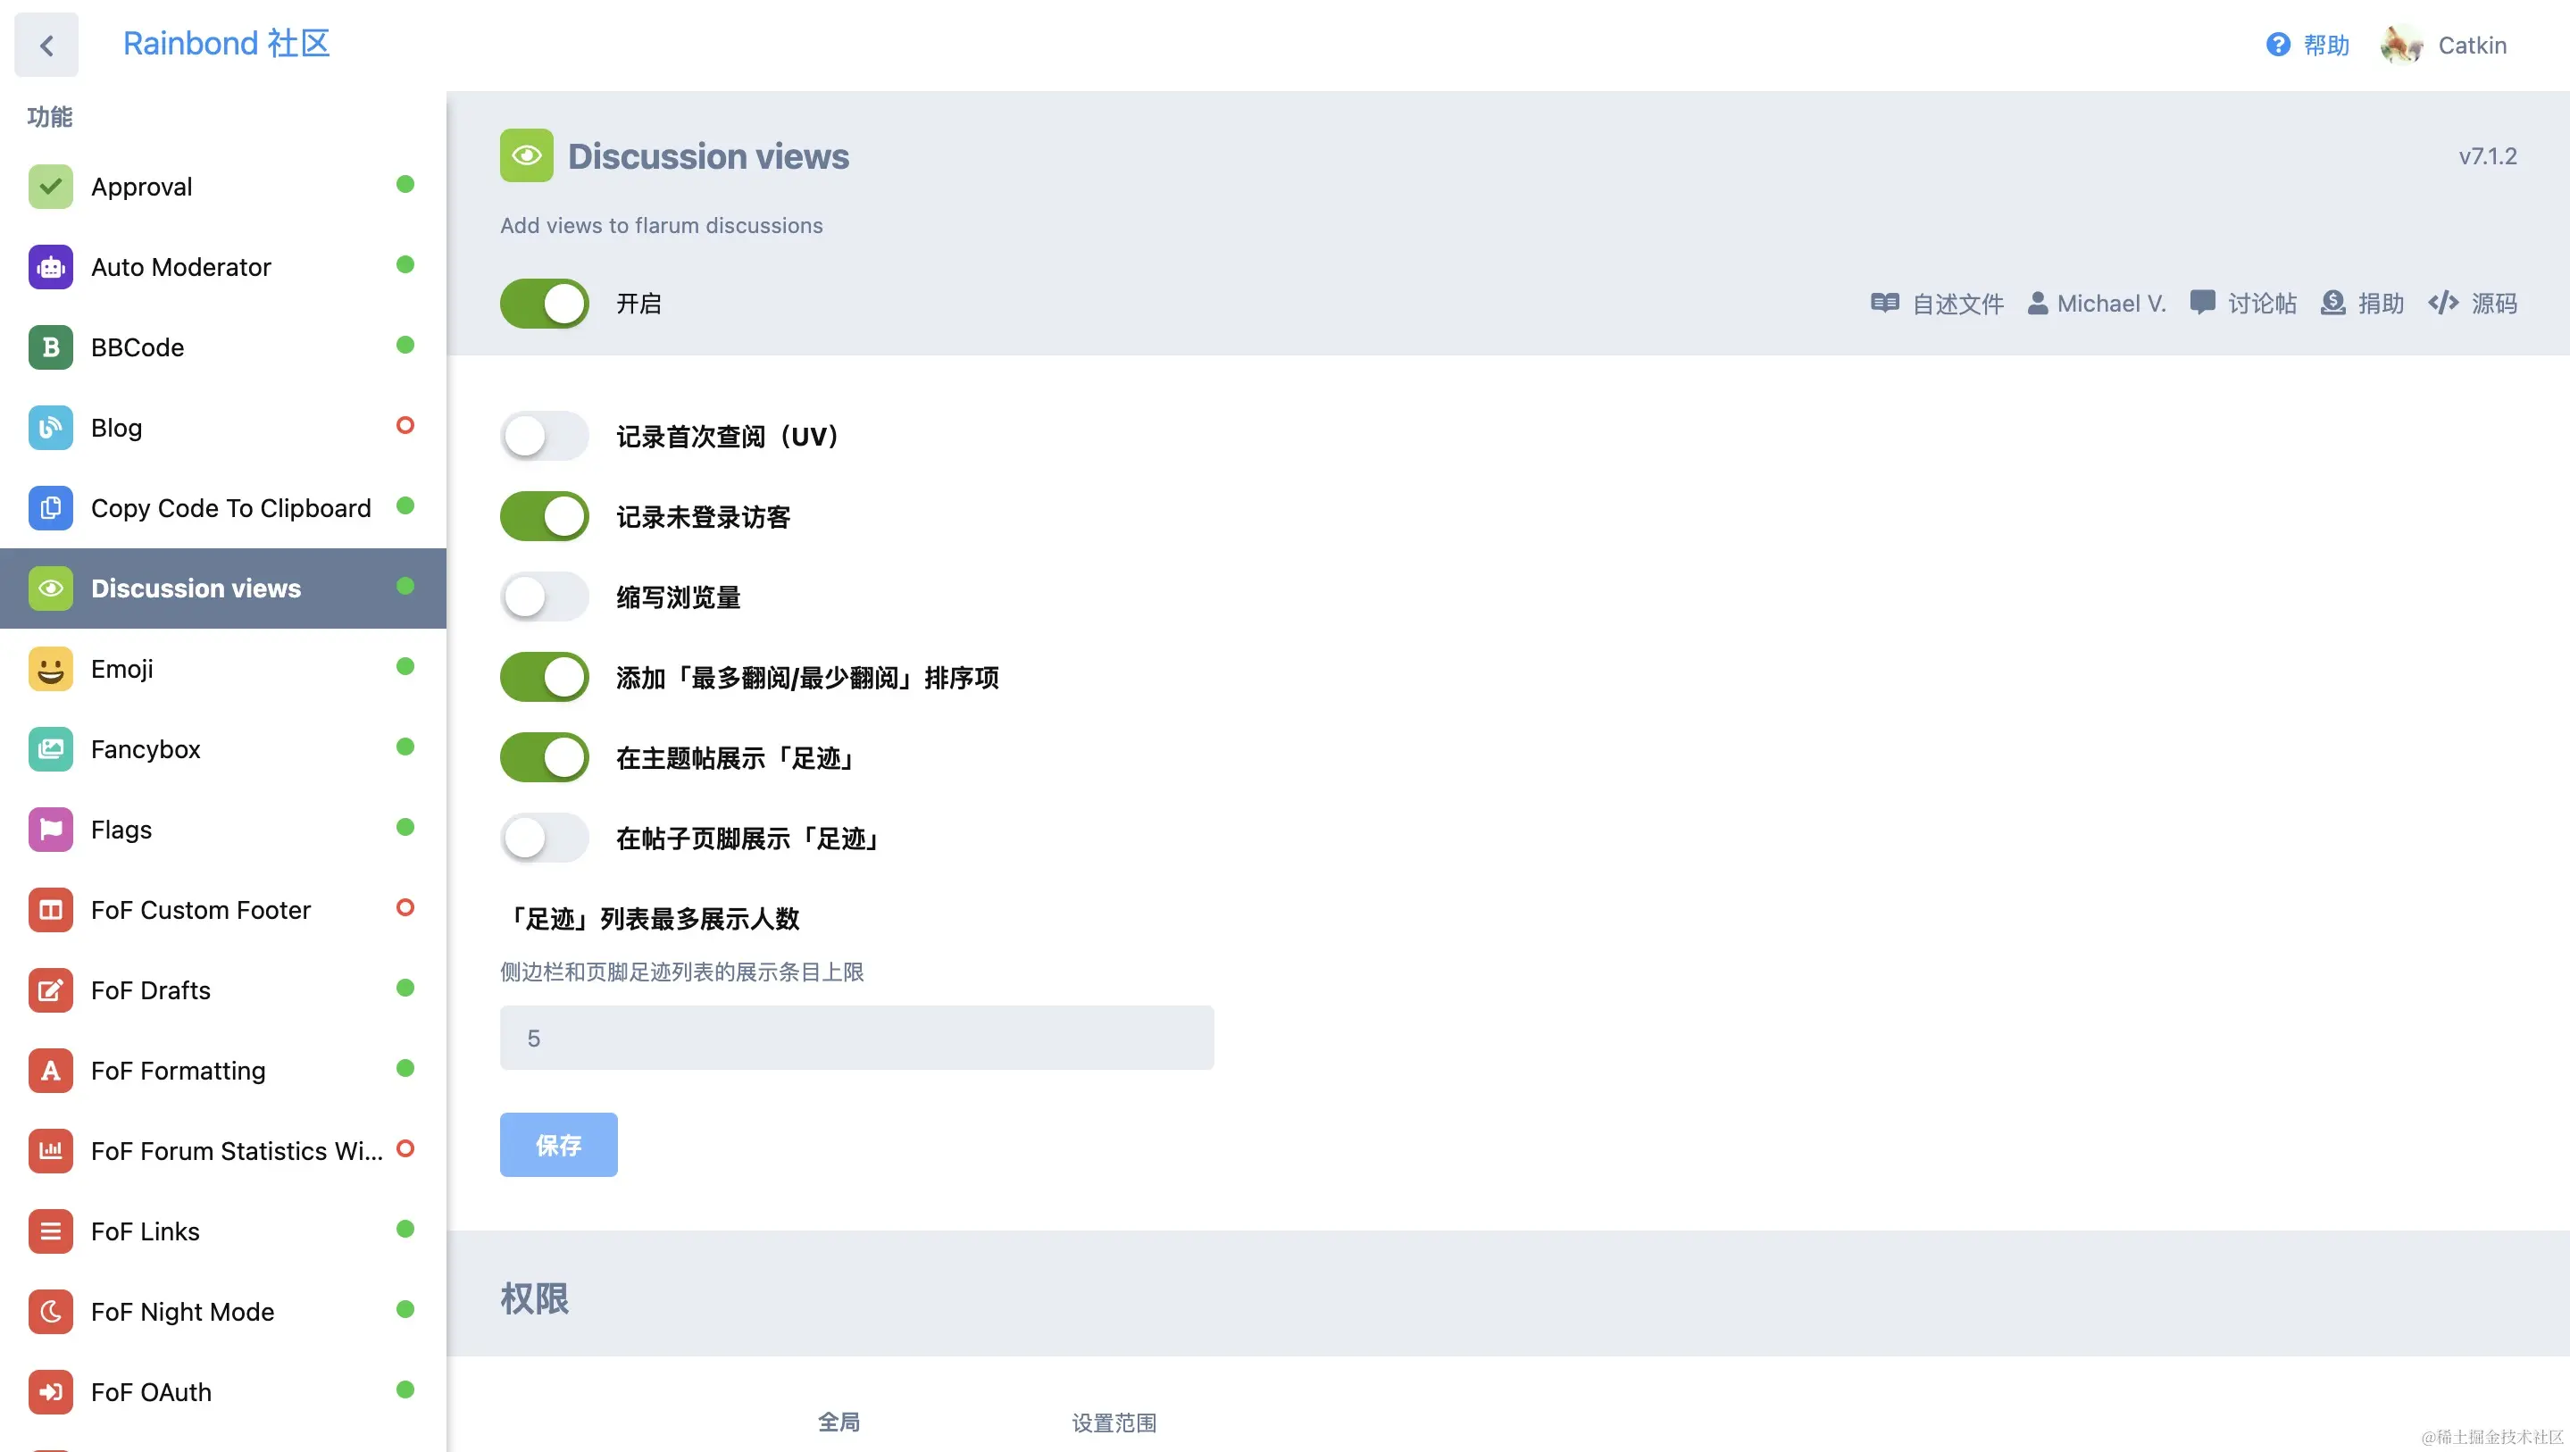Select the FoF Formatting icon

(51, 1071)
